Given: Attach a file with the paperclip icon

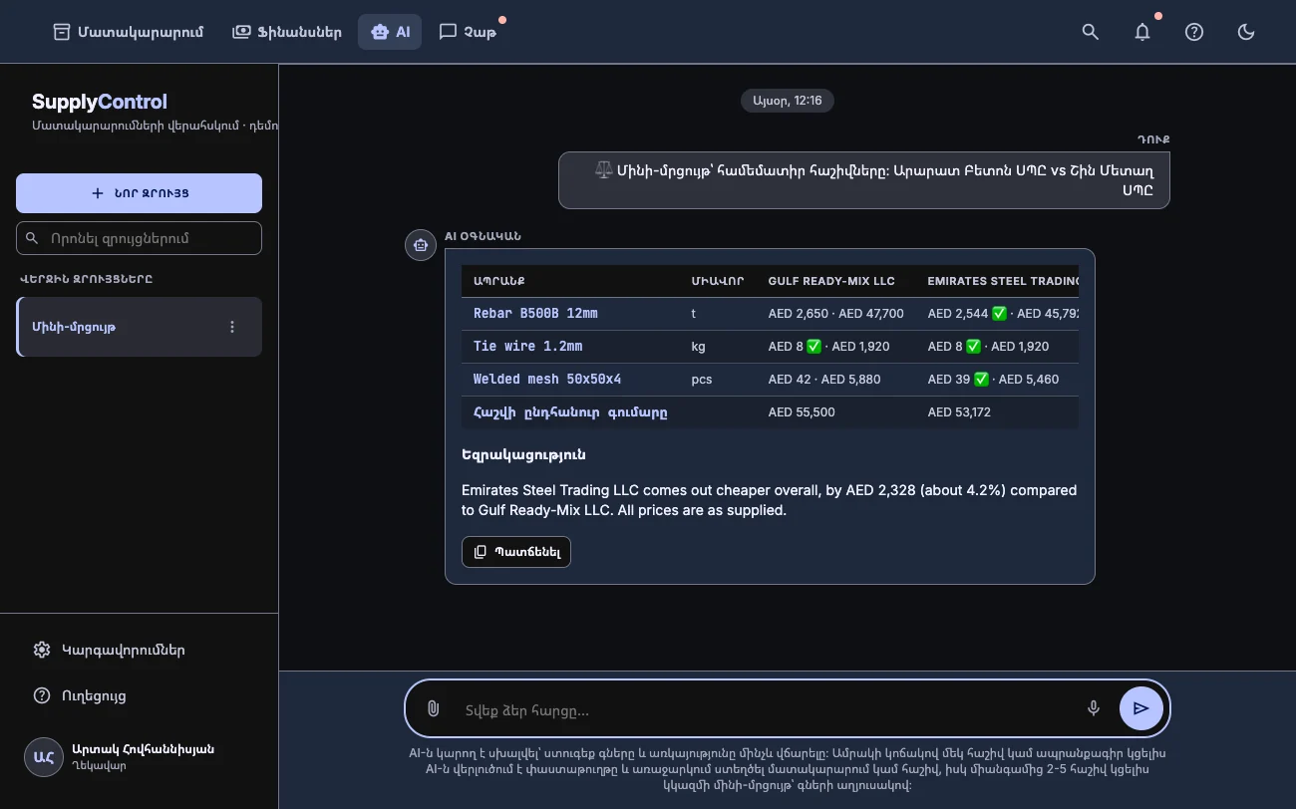Looking at the screenshot, I should [433, 708].
